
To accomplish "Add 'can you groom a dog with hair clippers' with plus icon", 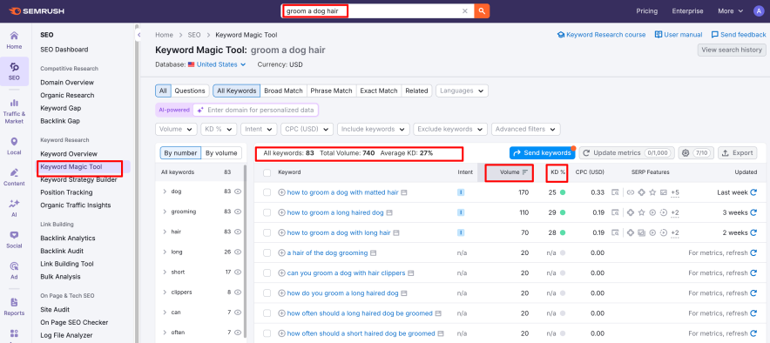I will (281, 272).
